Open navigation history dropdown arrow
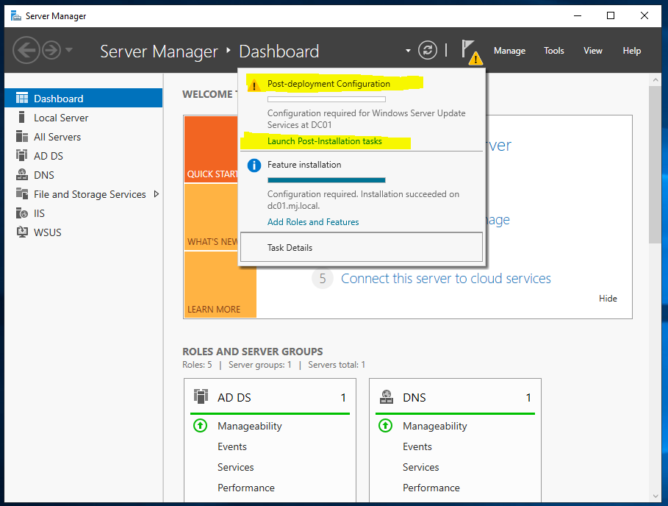This screenshot has height=506, width=668. click(x=69, y=50)
